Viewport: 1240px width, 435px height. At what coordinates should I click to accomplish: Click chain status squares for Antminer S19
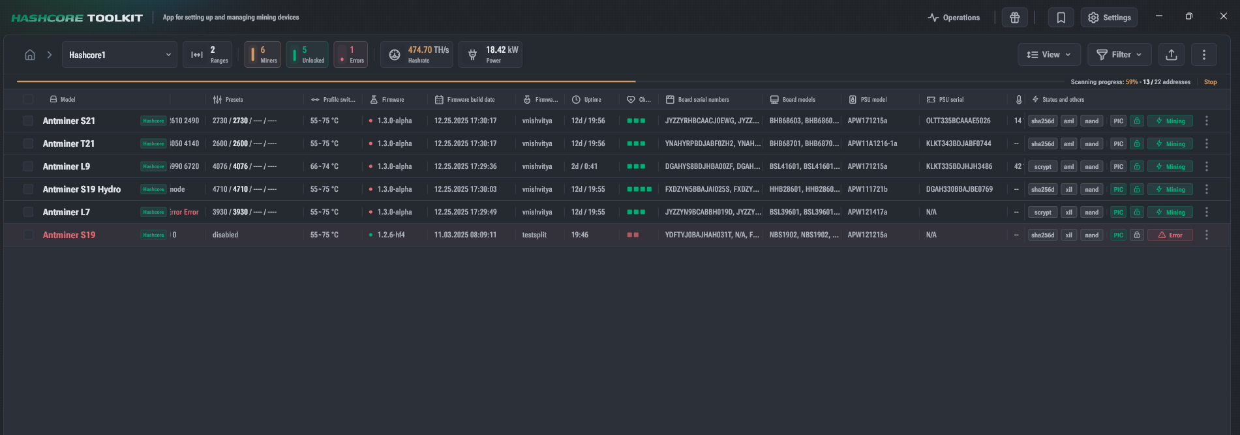coord(633,235)
